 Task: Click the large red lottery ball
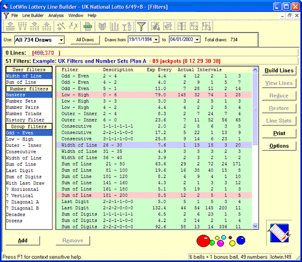[203, 241]
